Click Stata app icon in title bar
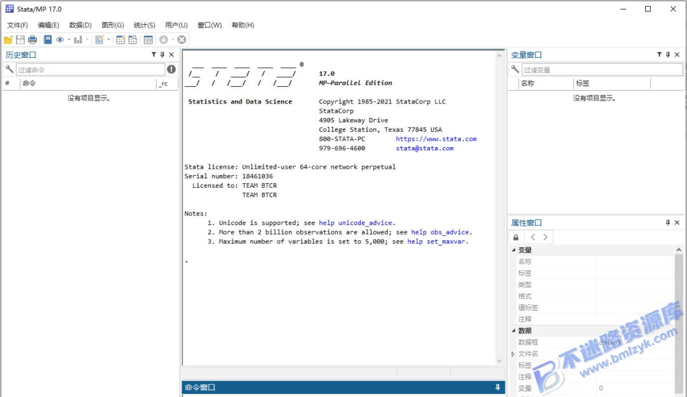Screen dimensions: 687x397 (9, 9)
